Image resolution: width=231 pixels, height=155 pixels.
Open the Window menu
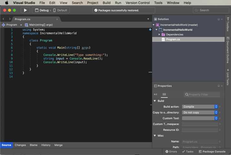point(173,3)
